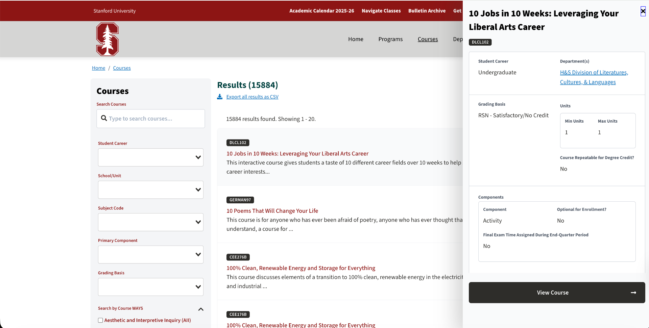Viewport: 649px width, 328px height.
Task: Select the Courses navigation item
Action: tap(428, 39)
